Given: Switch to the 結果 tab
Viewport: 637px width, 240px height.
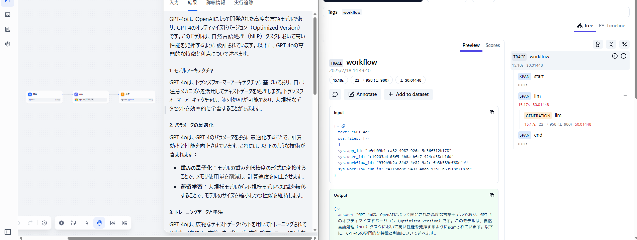Looking at the screenshot, I should pos(192,3).
